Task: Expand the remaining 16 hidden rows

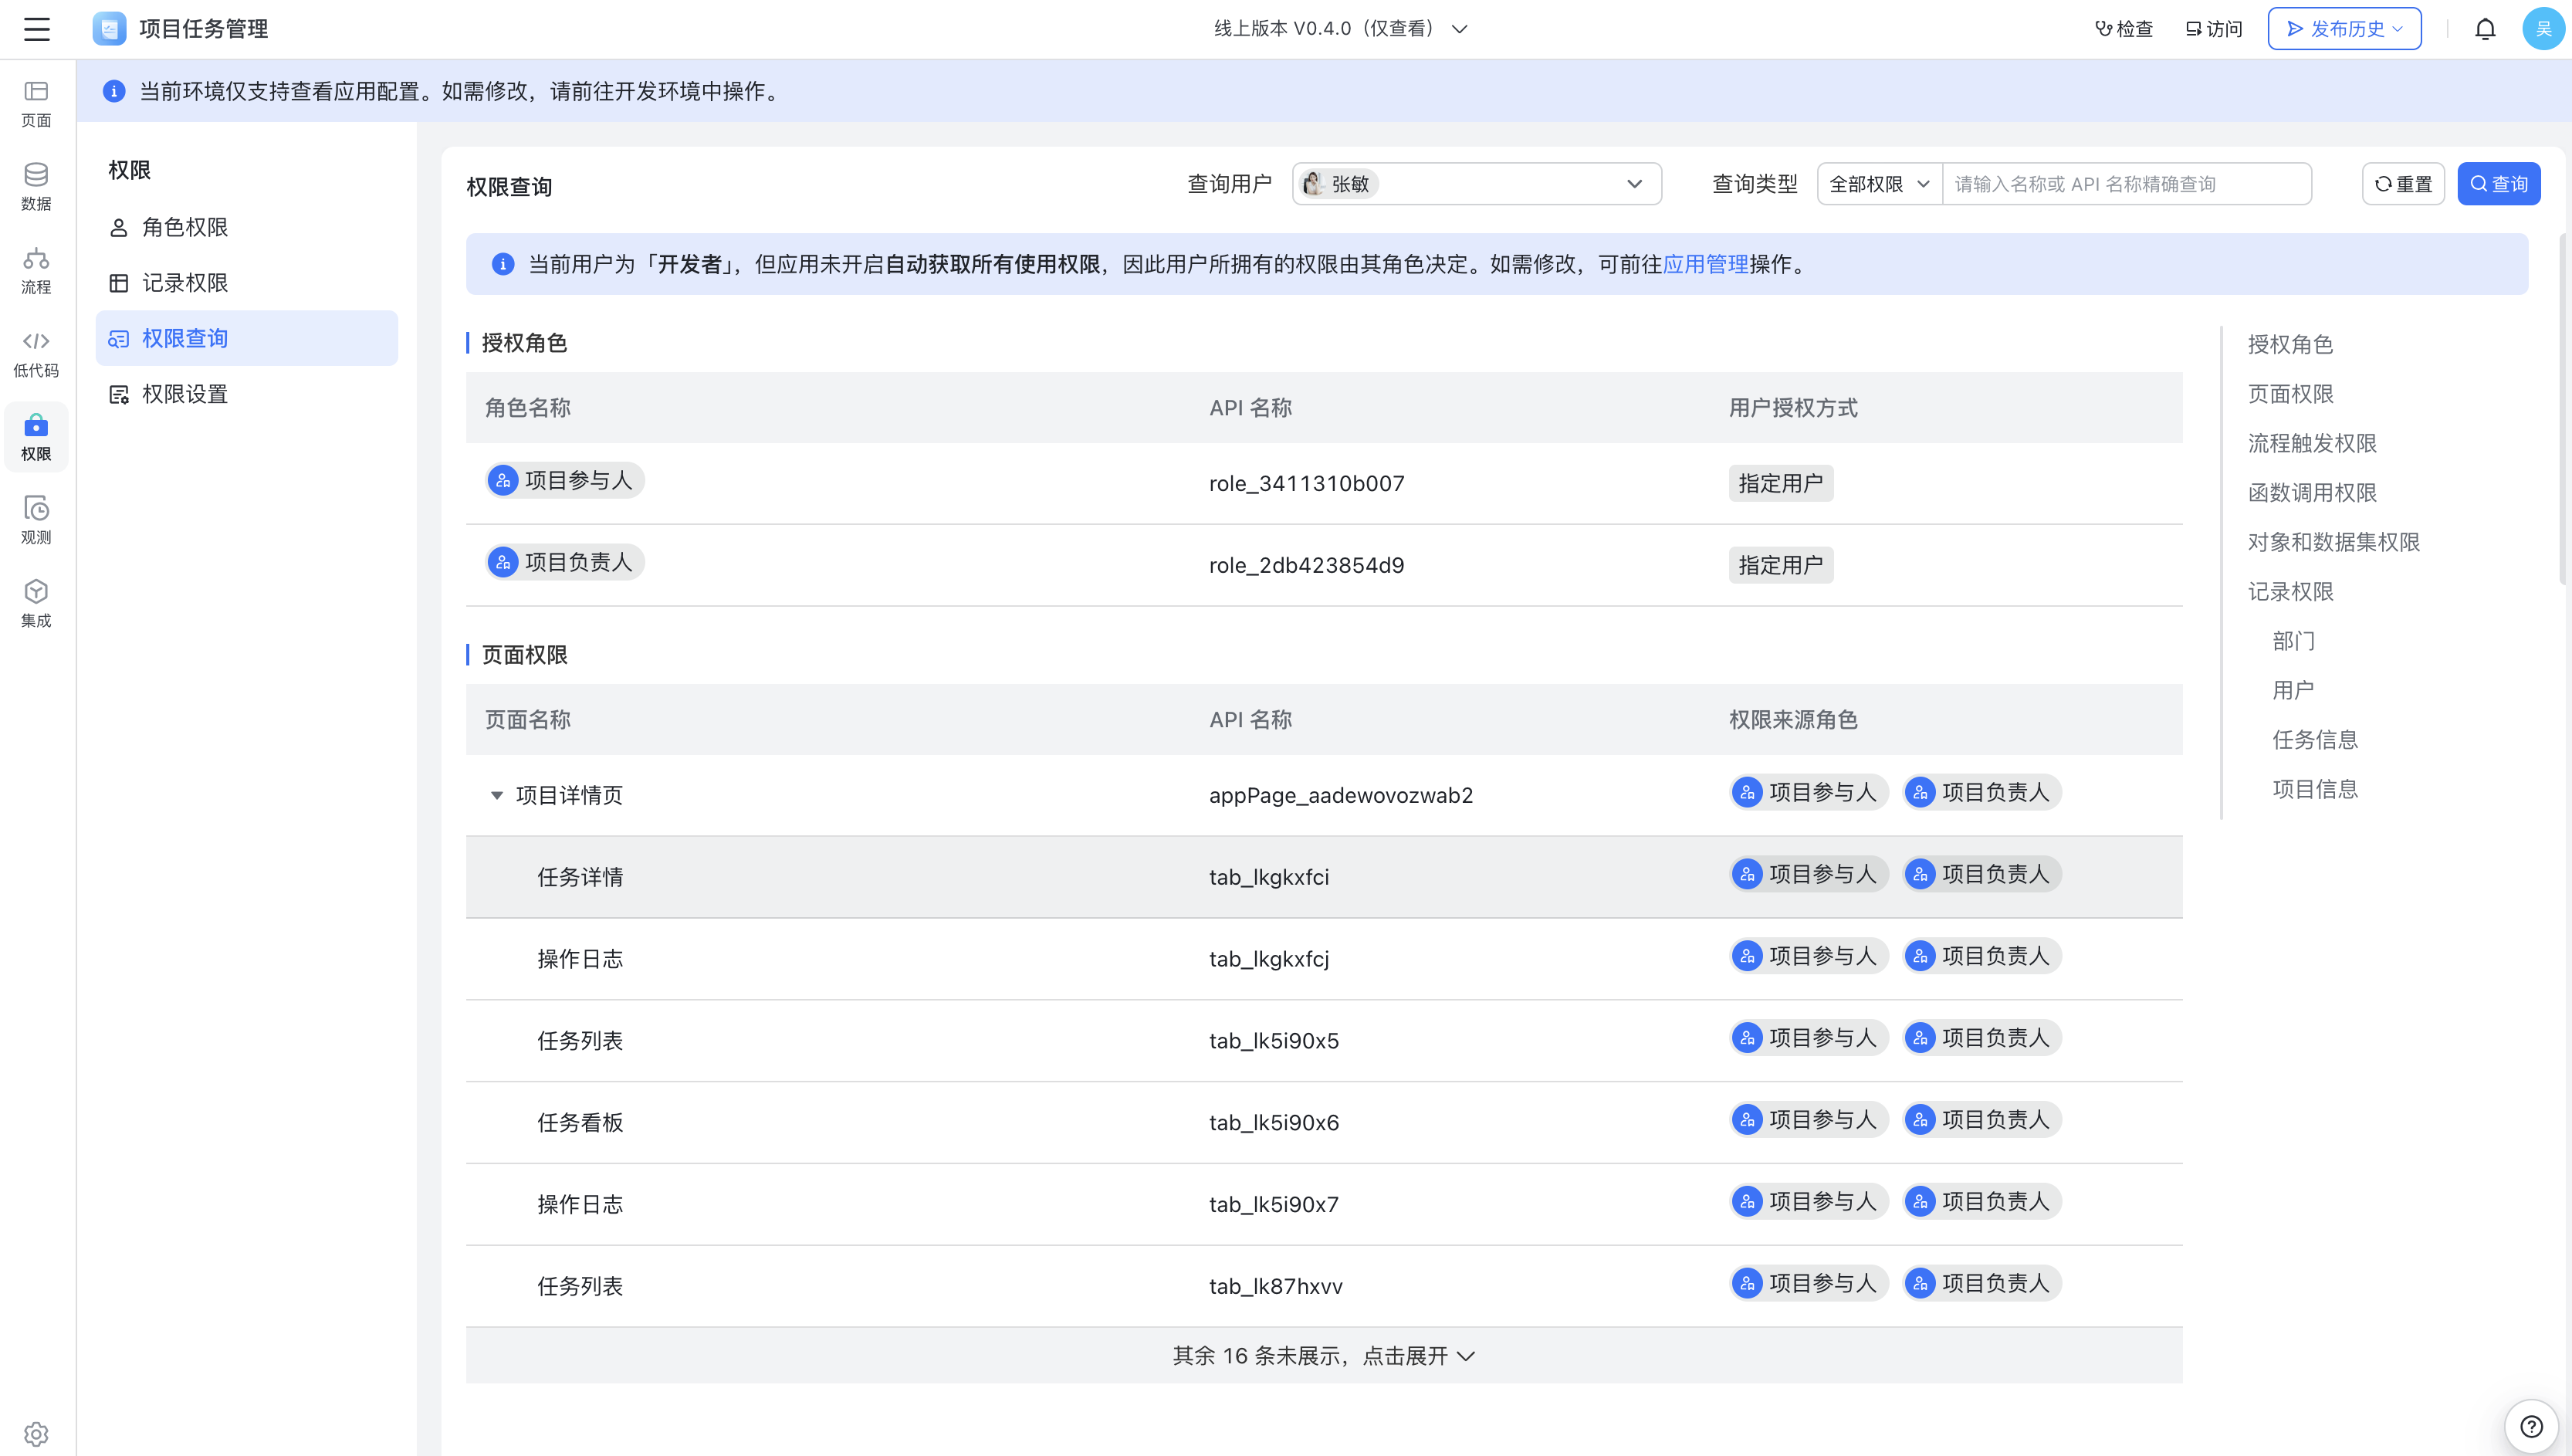Action: (1324, 1356)
